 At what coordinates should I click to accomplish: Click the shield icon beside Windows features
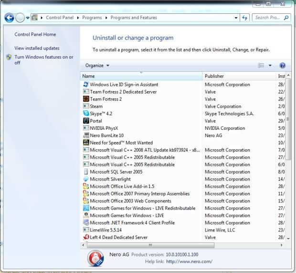9,57
